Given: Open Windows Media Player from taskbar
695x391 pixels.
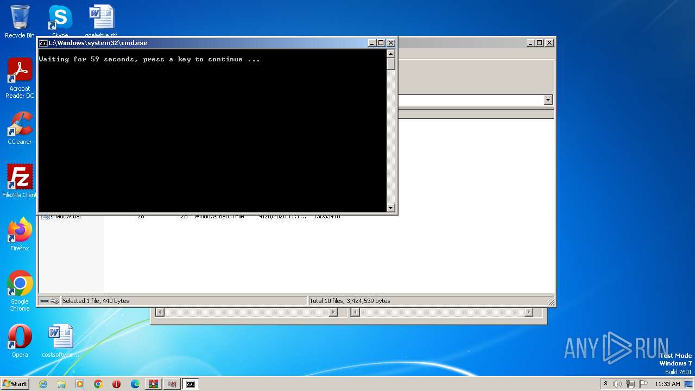Looking at the screenshot, I should [x=80, y=384].
